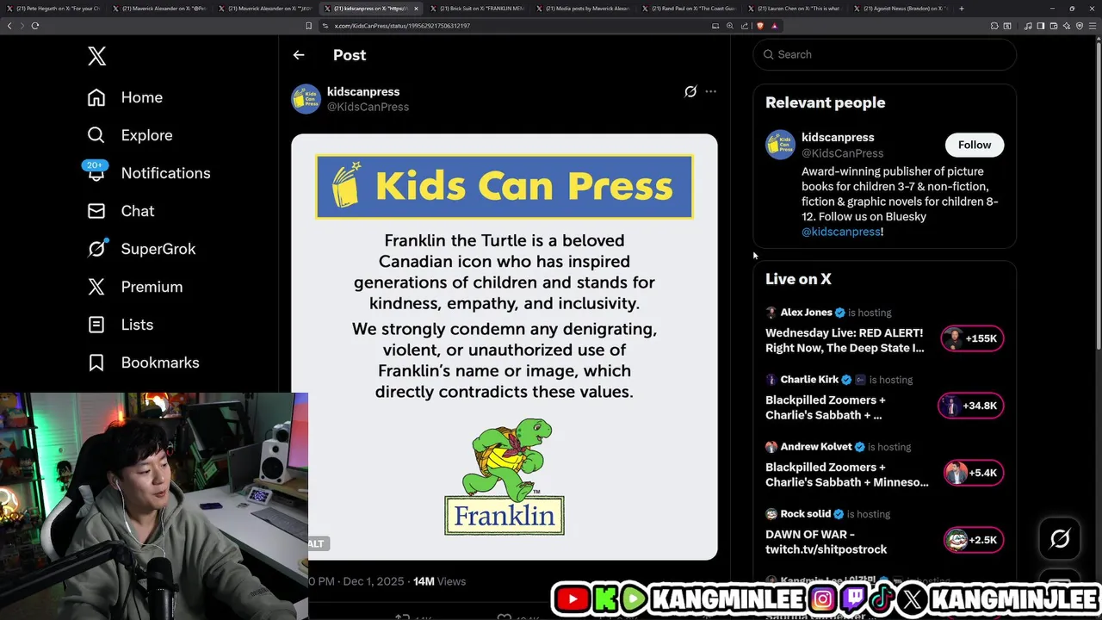Image resolution: width=1102 pixels, height=620 pixels.
Task: Switch to the Rand Paul tab
Action: tap(690, 9)
